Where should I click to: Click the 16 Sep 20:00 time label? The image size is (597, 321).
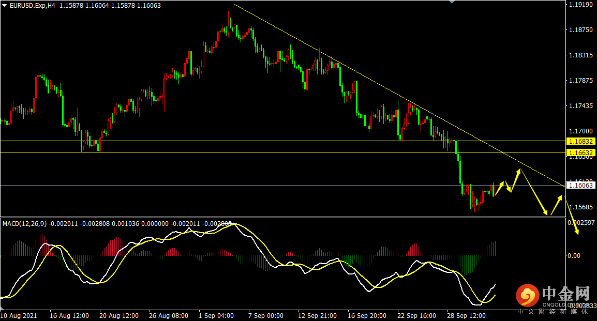click(x=367, y=316)
